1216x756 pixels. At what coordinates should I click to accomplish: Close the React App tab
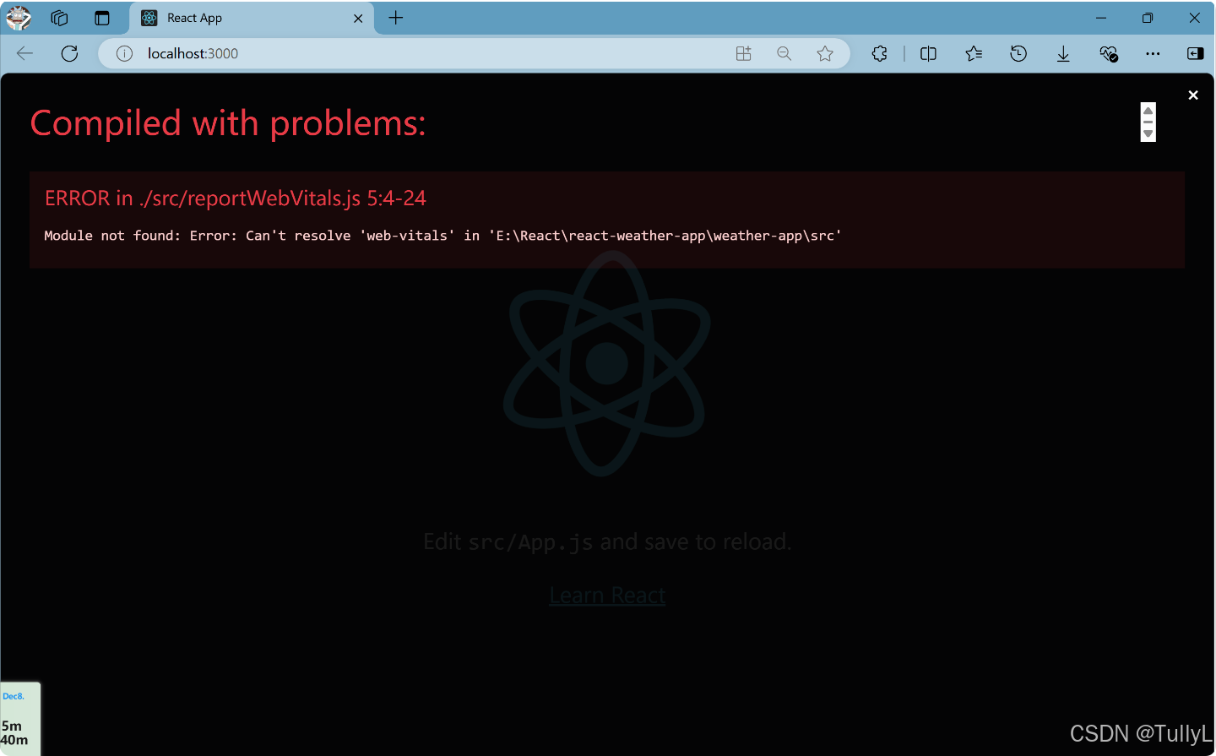point(358,18)
